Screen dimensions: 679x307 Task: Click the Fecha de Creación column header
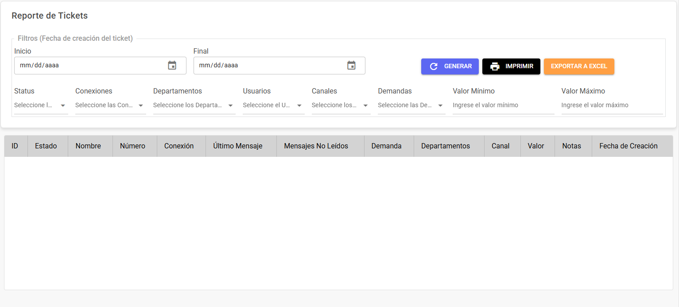(x=632, y=146)
